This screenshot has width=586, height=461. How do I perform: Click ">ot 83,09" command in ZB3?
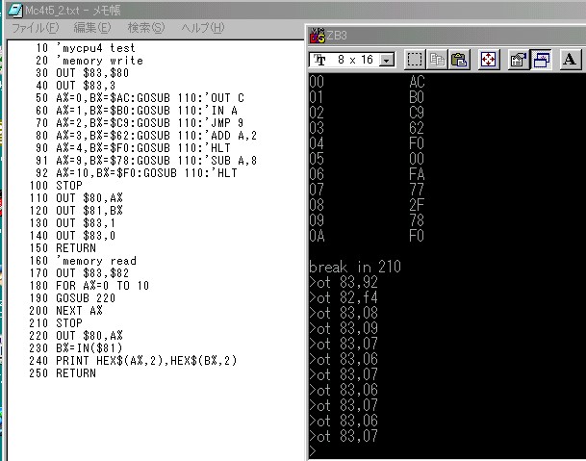click(x=344, y=328)
